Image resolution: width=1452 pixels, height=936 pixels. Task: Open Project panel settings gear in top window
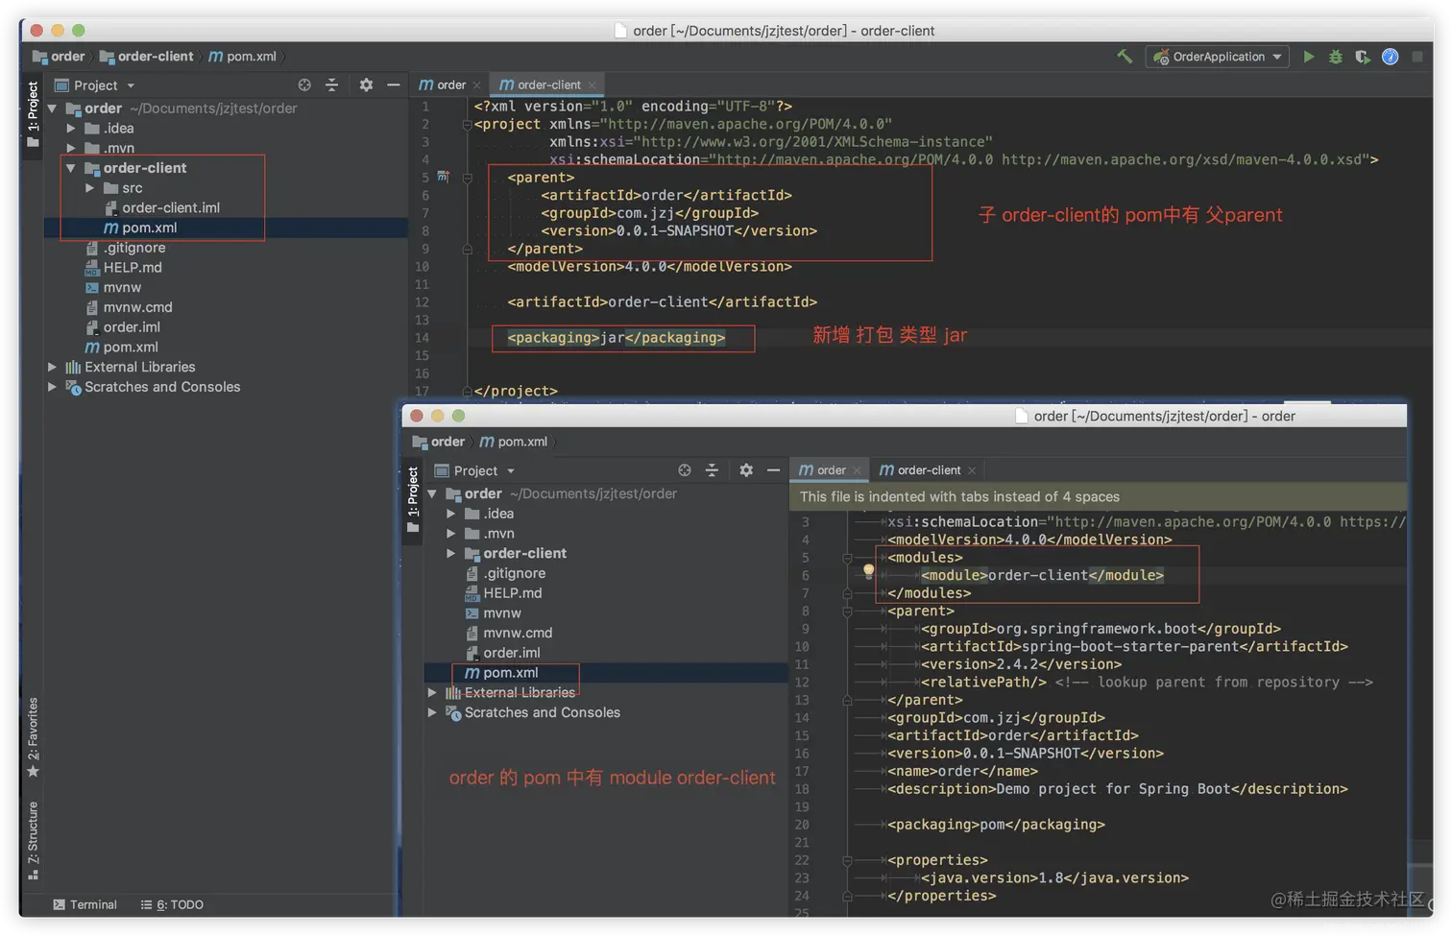coord(366,85)
